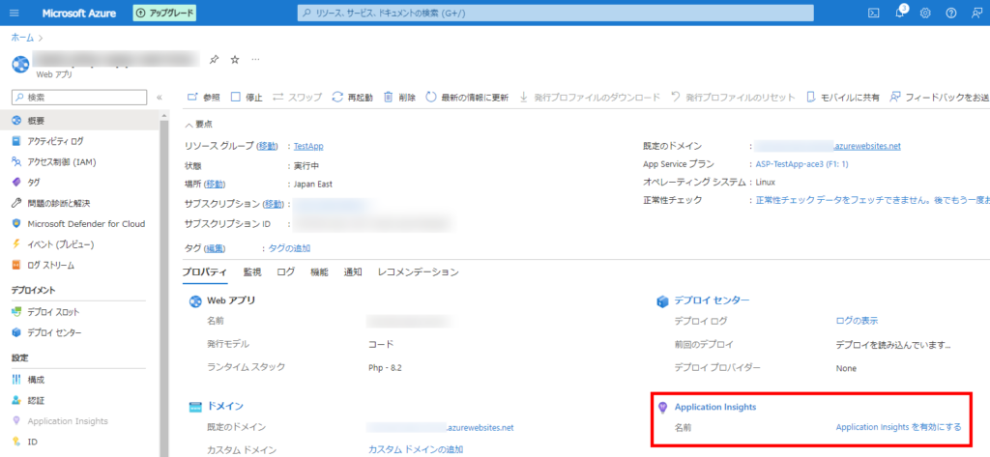Click the 削除 delete toolbar button
Screen dimensions: 990x457
coord(400,98)
